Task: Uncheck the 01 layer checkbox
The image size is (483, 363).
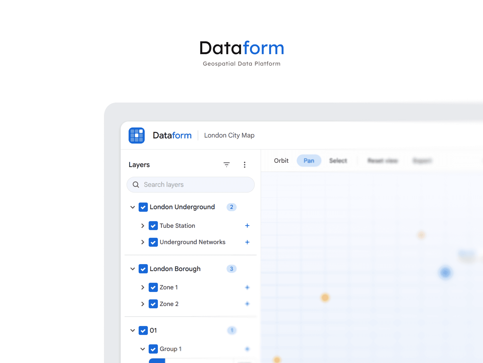Action: click(x=143, y=330)
